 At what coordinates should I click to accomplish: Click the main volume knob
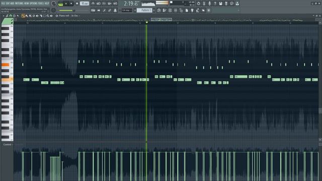point(53,4)
